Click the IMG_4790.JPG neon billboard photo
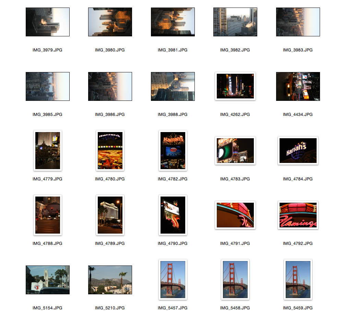343x319 pixels. point(173,215)
